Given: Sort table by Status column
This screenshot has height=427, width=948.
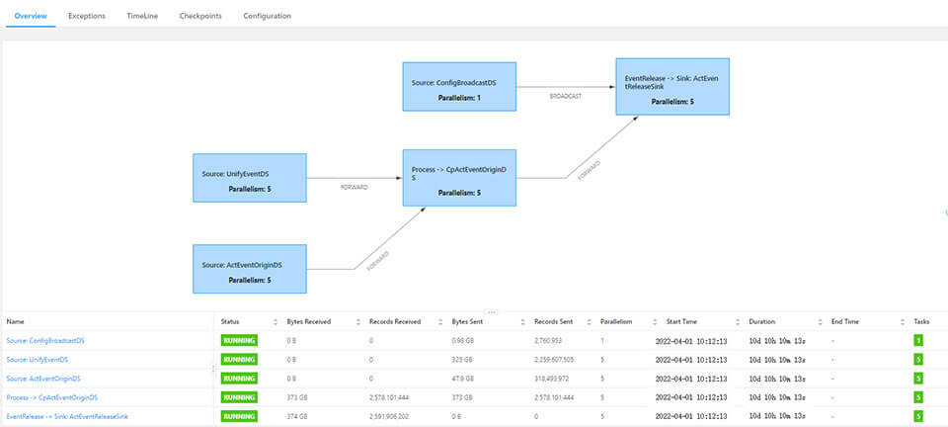Looking at the screenshot, I should pyautogui.click(x=275, y=322).
